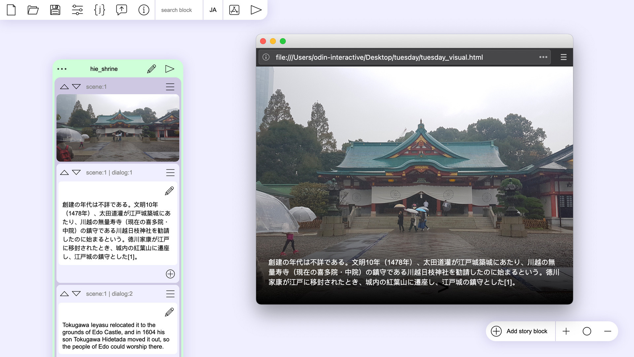Expand scene:1 dialog:1 hamburger menu
The image size is (634, 357).
coord(170,172)
